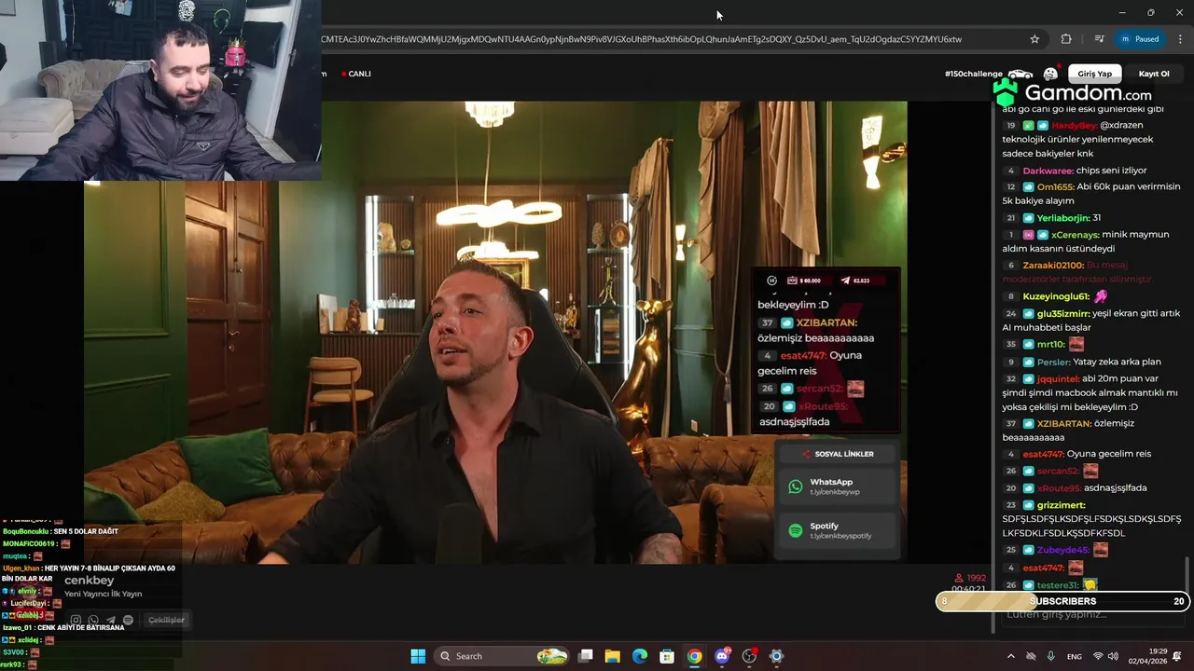
Task: Switch to Chrome on the taskbar
Action: point(694,656)
